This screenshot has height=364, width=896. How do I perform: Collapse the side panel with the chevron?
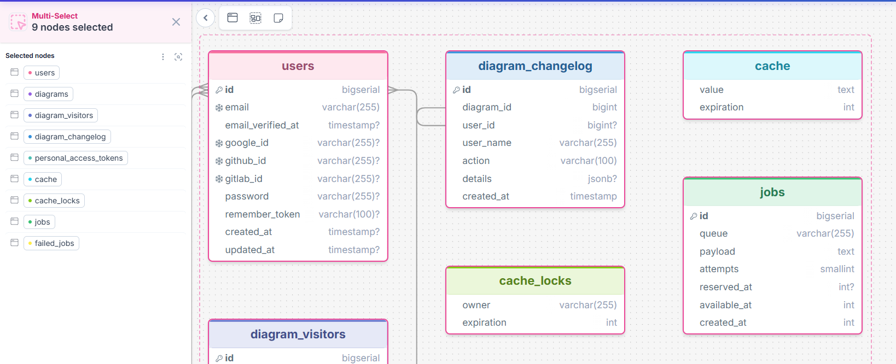(206, 18)
